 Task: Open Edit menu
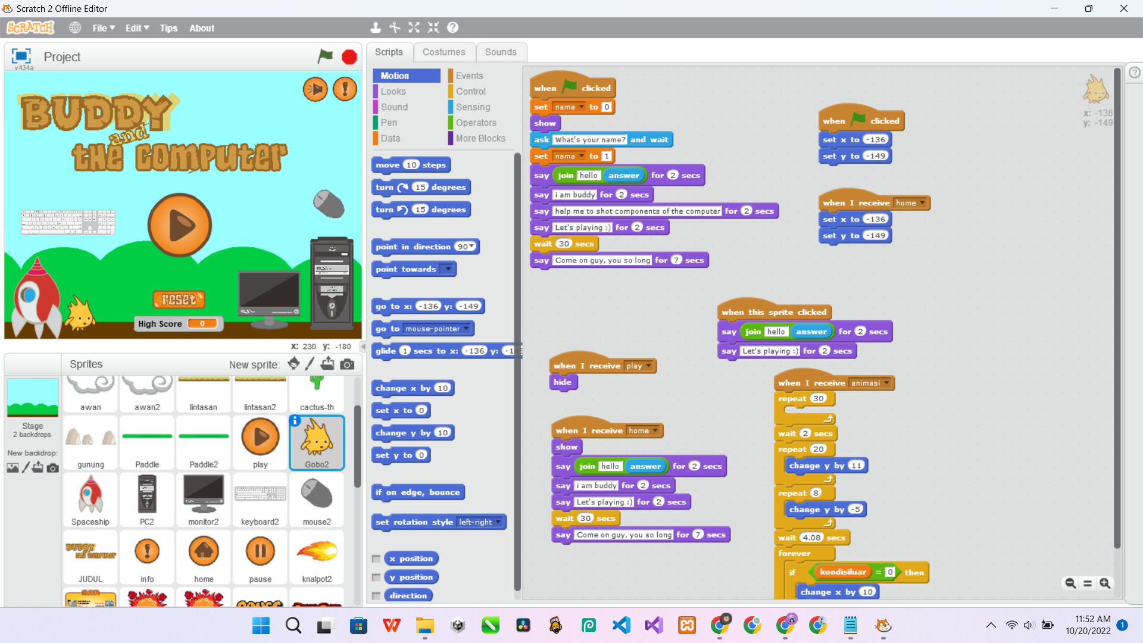(137, 28)
